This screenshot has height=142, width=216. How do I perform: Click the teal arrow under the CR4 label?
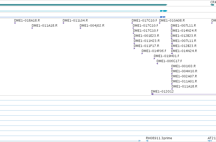pyautogui.click(x=212, y=5)
